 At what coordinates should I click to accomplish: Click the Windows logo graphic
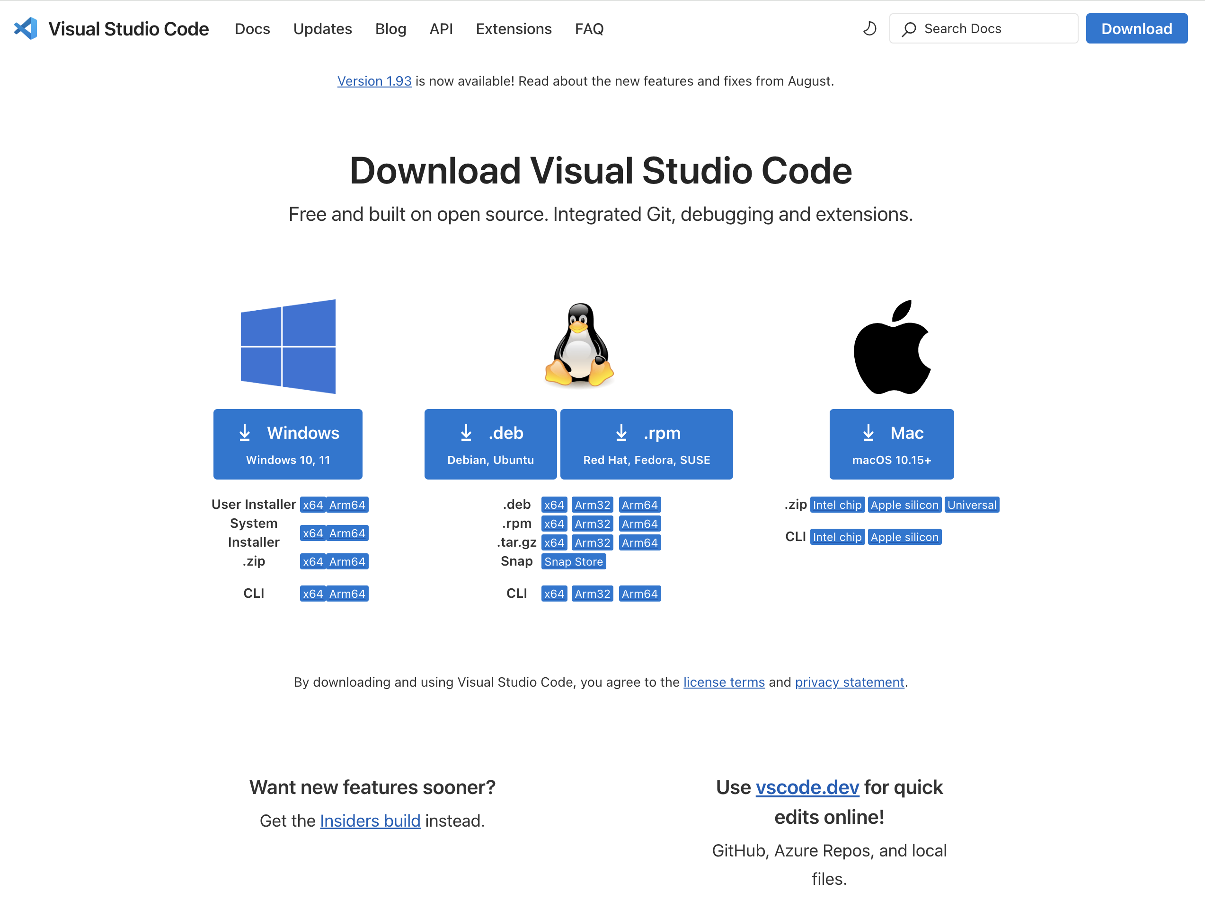point(288,347)
